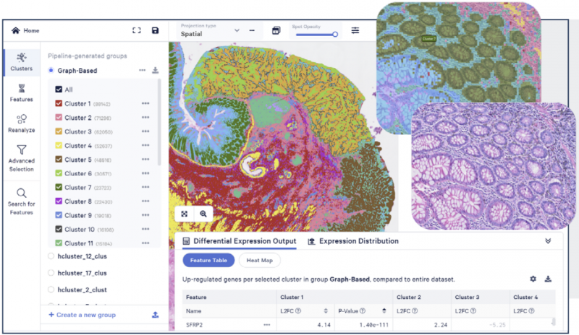The width and height of the screenshot is (579, 335).
Task: Open Cluster 3 more options menu
Action: (x=145, y=131)
